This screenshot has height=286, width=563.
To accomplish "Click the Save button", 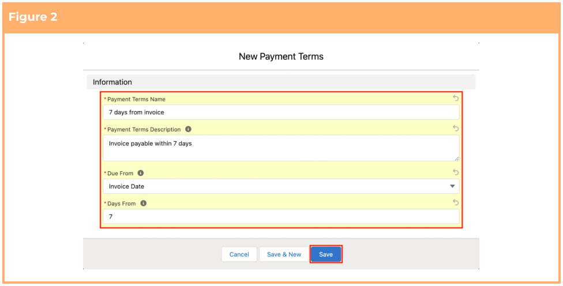I will (326, 254).
